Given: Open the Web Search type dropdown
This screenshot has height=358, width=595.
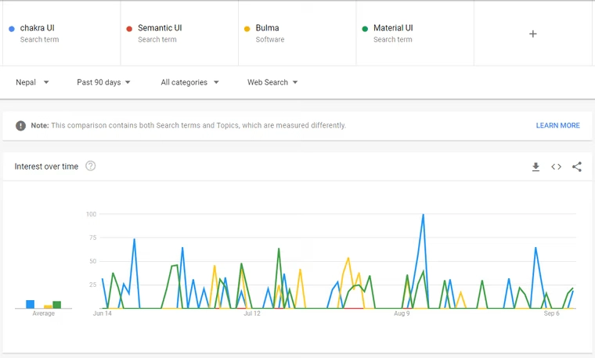Looking at the screenshot, I should [272, 82].
